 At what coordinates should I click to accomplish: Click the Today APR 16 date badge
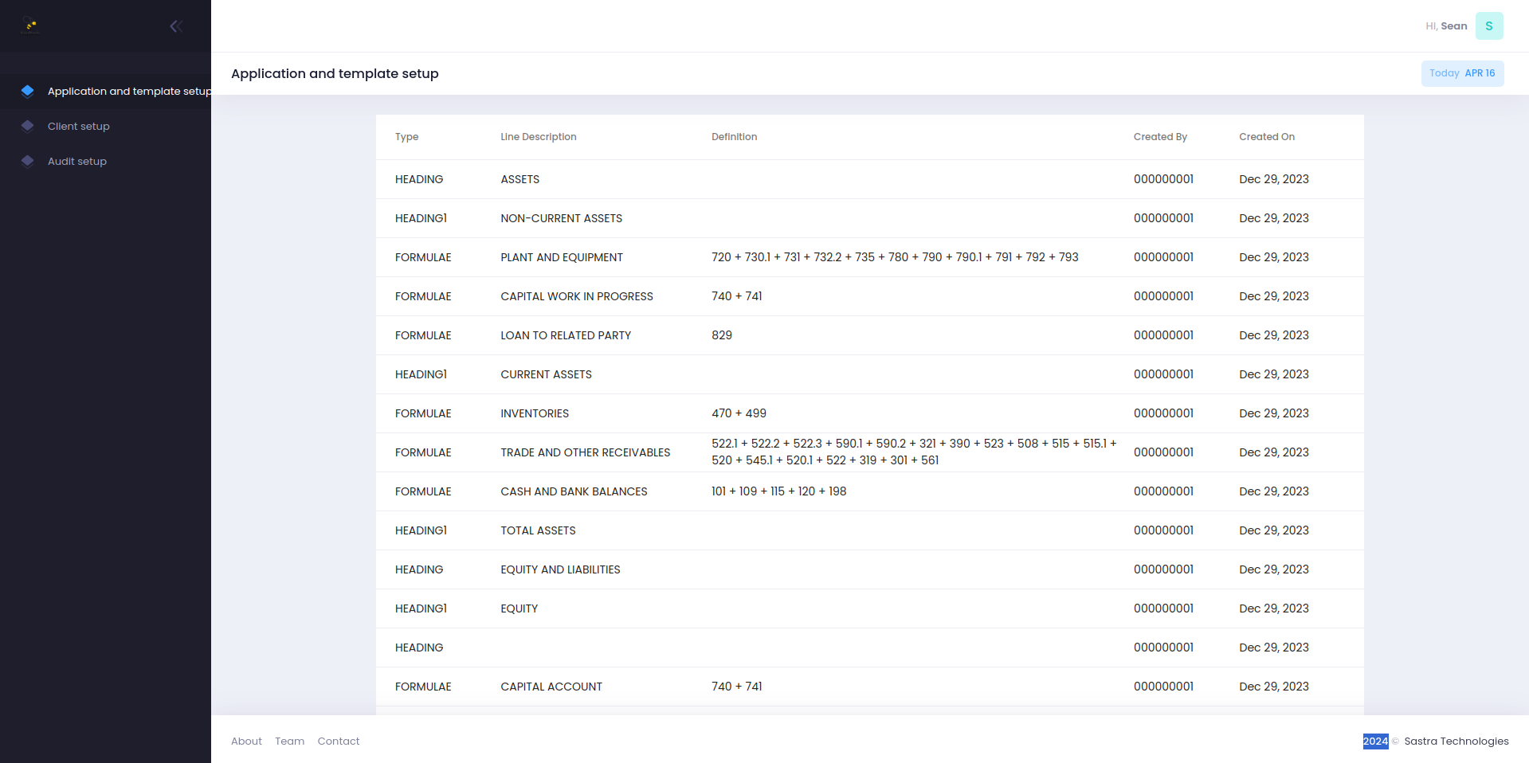pyautogui.click(x=1462, y=72)
